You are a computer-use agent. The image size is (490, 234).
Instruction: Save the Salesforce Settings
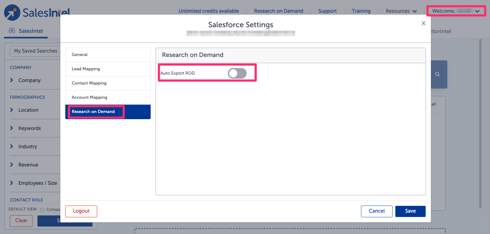pos(410,211)
